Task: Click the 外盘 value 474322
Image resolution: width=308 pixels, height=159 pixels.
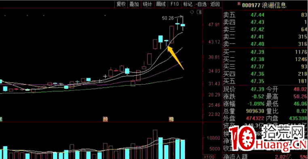Action: (255, 118)
